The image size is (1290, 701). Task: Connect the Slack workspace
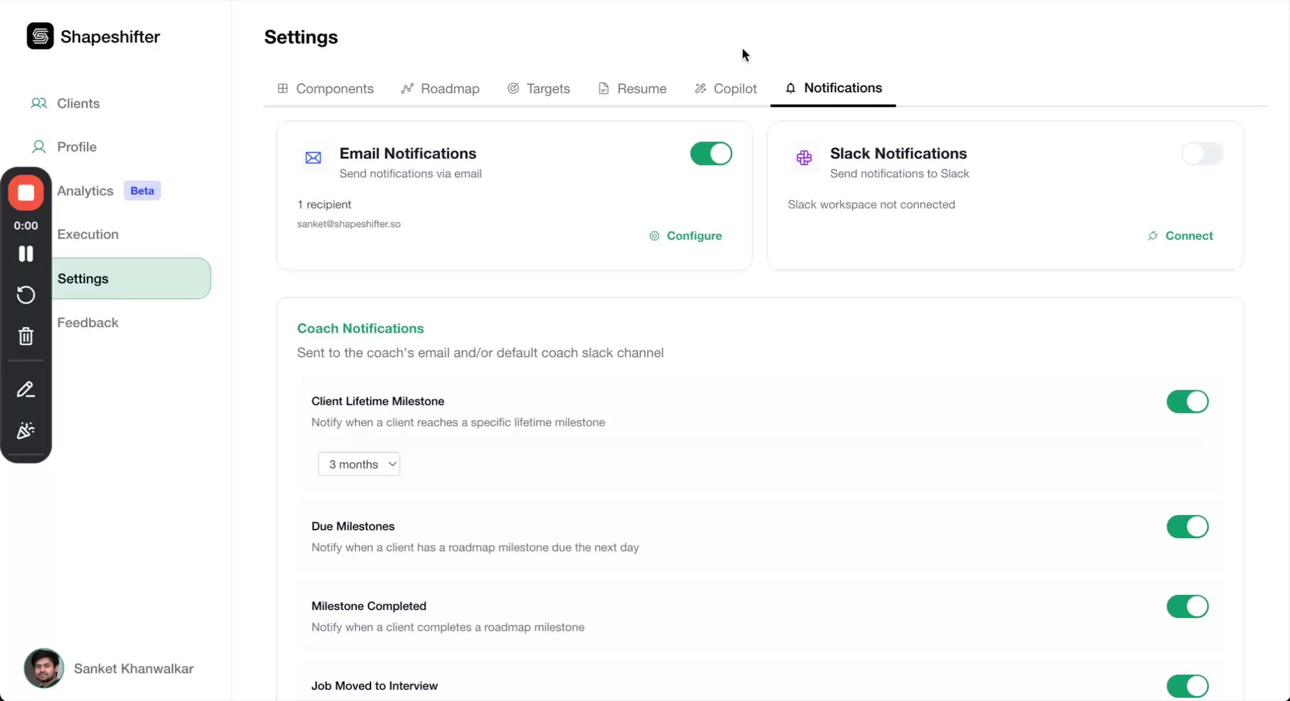click(x=1180, y=236)
